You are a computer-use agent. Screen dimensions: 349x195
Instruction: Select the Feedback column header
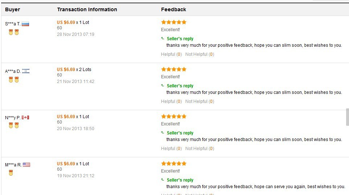173,9
